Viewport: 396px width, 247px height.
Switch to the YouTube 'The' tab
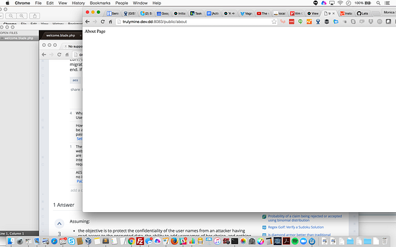click(x=263, y=13)
